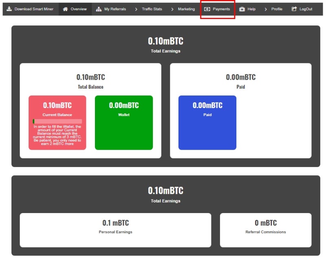This screenshot has width=326, height=261.
Task: Click the 0.1 mBTC Personal Earnings value
Action: (x=116, y=223)
